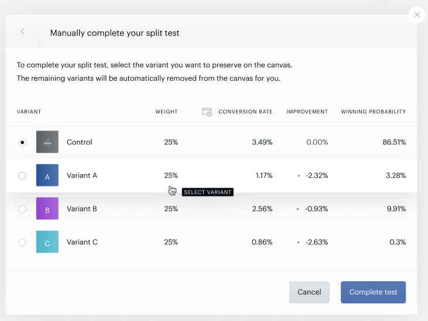The image size is (428, 321).
Task: Click the Control variant thumbnail icon
Action: click(x=47, y=142)
